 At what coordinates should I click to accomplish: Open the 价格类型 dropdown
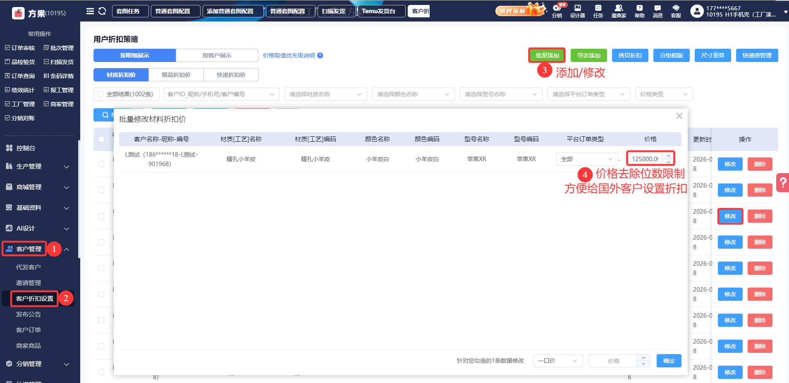click(x=664, y=94)
